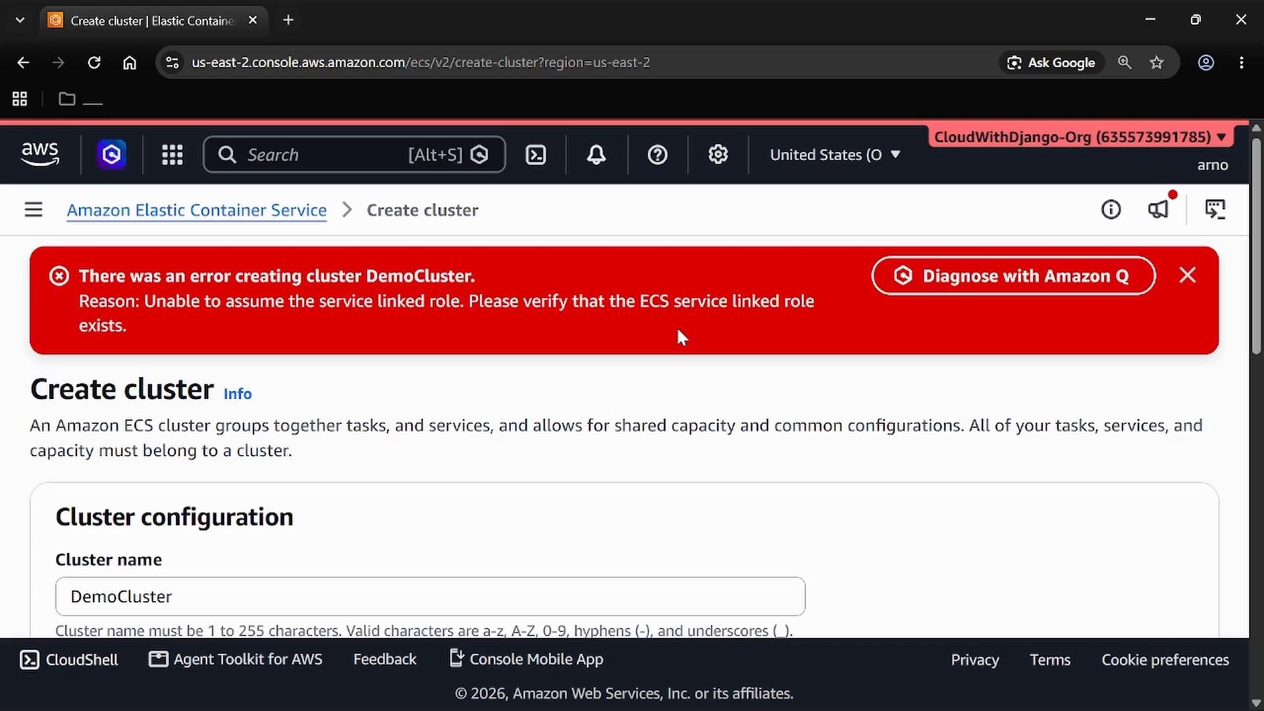Reload the browser page
This screenshot has width=1264, height=711.
pyautogui.click(x=94, y=63)
